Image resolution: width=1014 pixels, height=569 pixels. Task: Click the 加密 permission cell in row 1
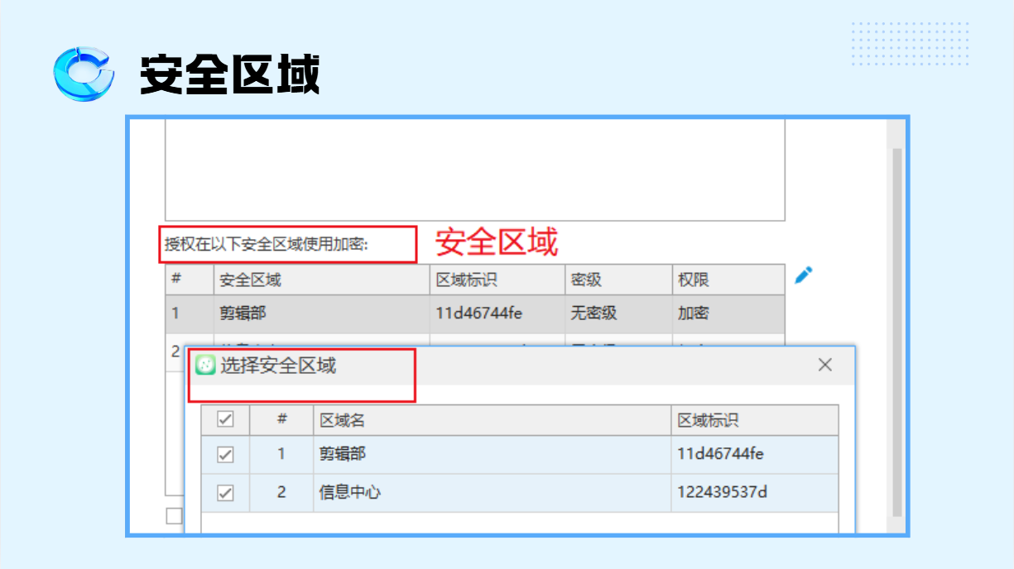tap(727, 314)
